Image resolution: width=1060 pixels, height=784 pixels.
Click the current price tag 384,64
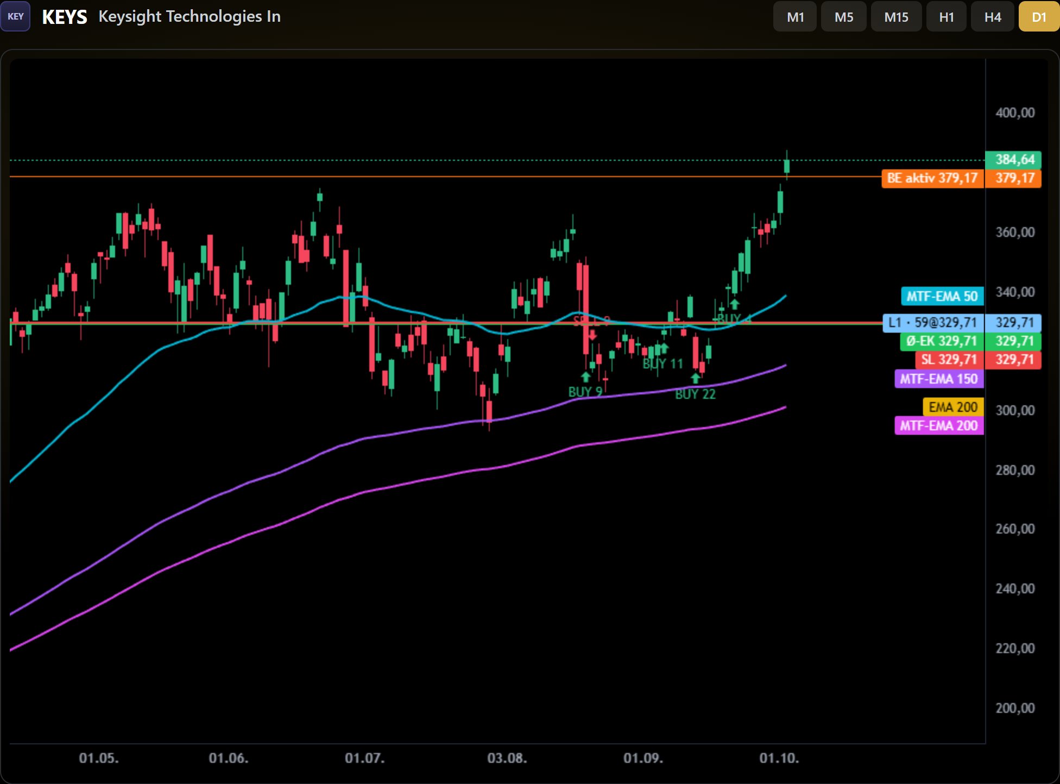pos(1013,160)
